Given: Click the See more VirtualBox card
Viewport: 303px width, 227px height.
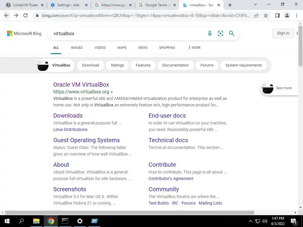Looking at the screenshot, I should pos(279,88).
